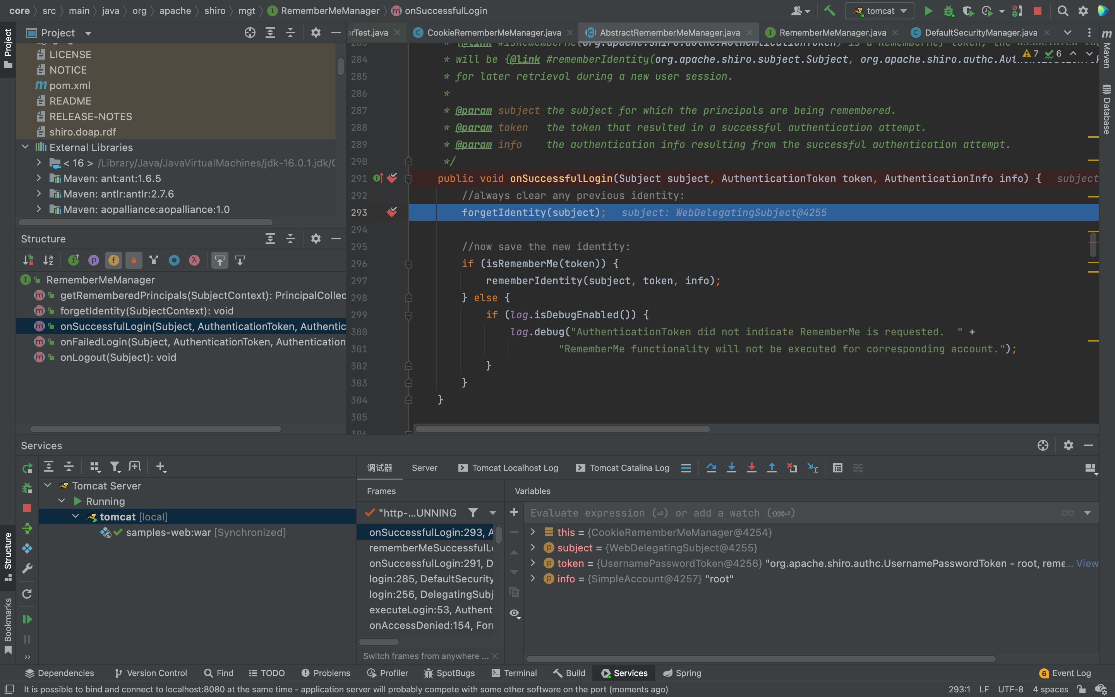The image size is (1115, 697).
Task: Filter services with funnel icon
Action: pyautogui.click(x=115, y=467)
